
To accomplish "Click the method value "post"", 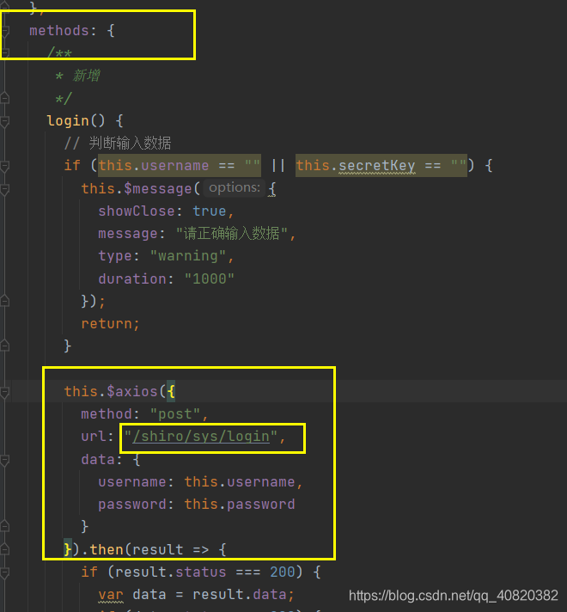I will tap(175, 414).
